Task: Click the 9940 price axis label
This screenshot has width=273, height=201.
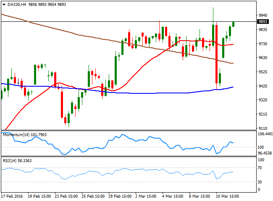Action: click(263, 15)
